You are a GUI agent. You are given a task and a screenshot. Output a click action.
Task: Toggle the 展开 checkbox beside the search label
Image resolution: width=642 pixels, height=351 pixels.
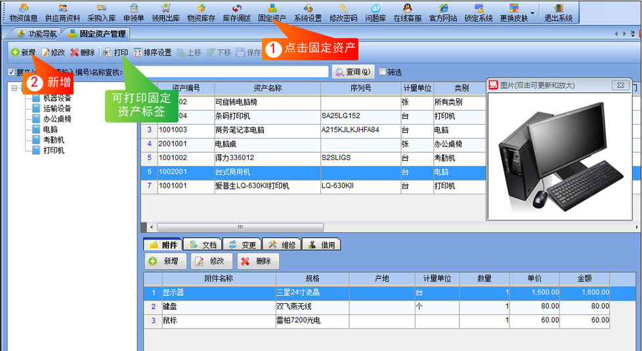[x=11, y=72]
